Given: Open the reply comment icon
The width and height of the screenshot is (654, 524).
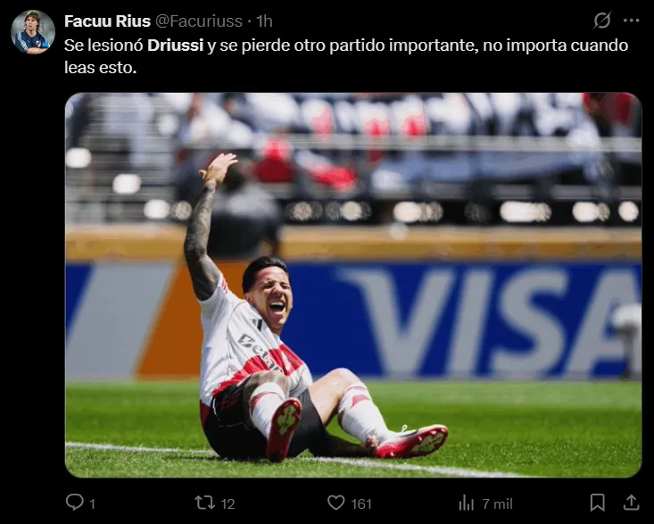Looking at the screenshot, I should tap(75, 502).
